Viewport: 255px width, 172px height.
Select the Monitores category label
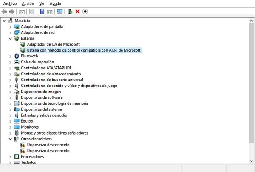[30, 127]
